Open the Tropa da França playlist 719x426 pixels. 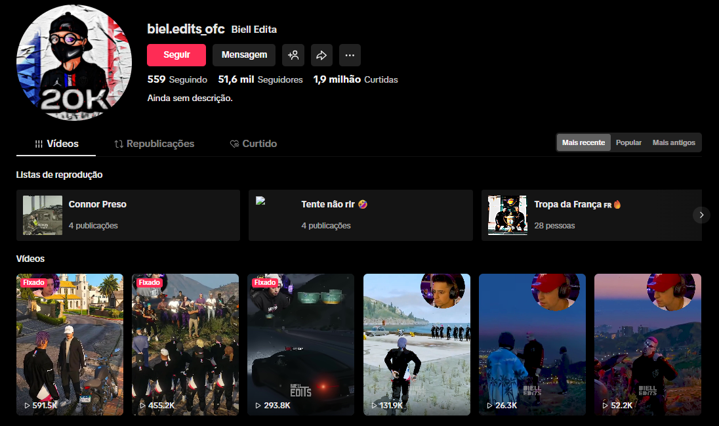592,215
